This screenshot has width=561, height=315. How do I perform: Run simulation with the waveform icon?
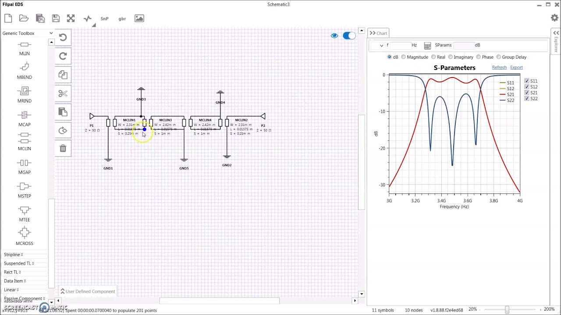tap(88, 18)
